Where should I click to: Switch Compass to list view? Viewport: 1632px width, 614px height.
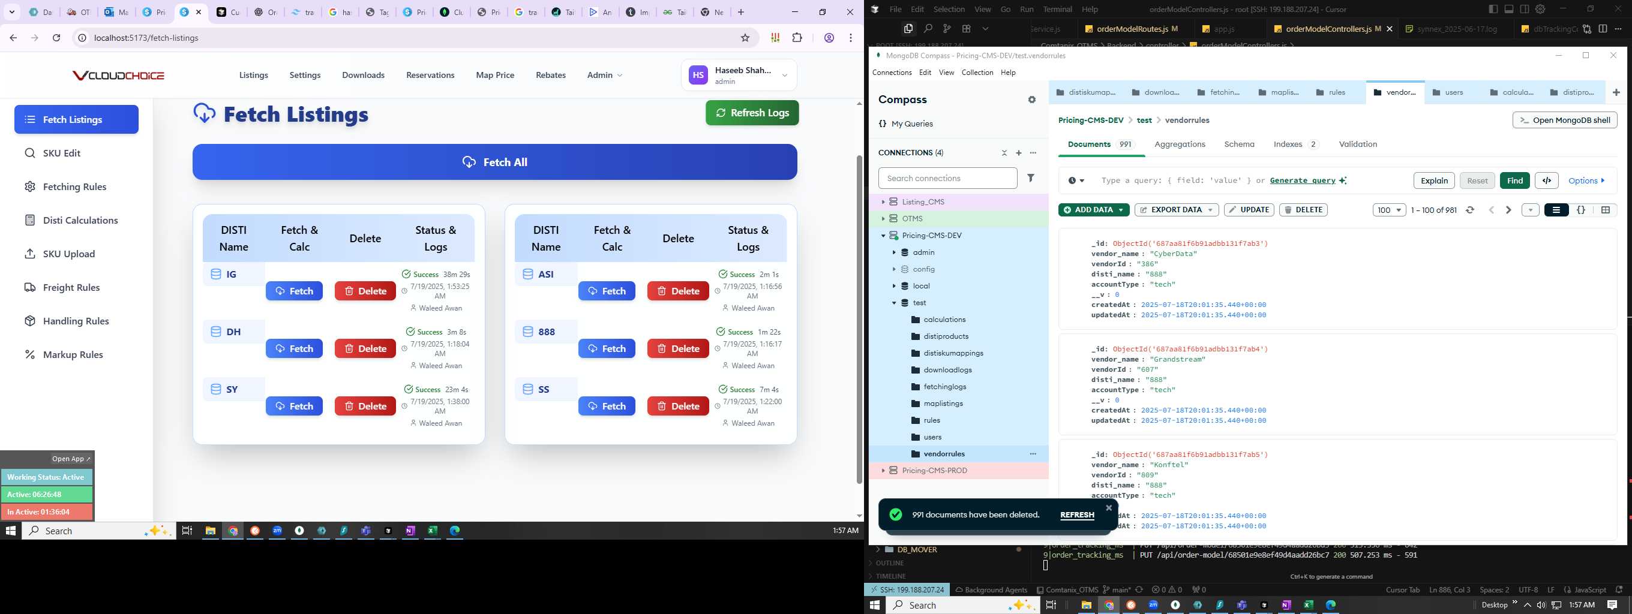point(1556,210)
